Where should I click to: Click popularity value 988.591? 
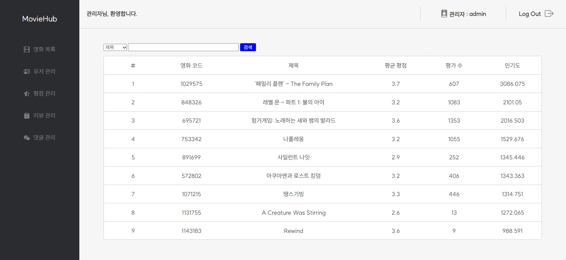point(512,231)
